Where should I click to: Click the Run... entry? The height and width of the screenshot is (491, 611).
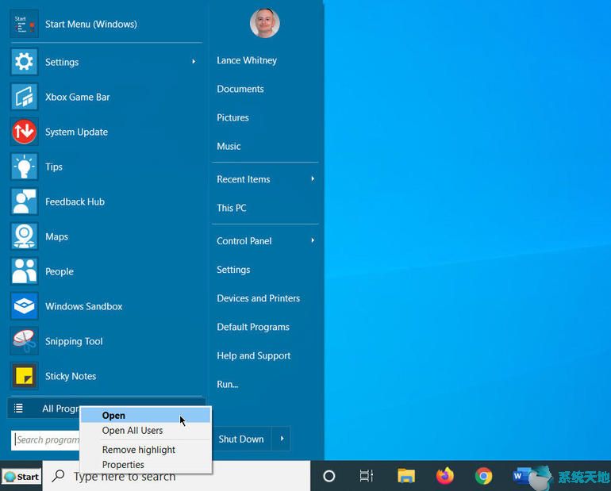pos(228,384)
